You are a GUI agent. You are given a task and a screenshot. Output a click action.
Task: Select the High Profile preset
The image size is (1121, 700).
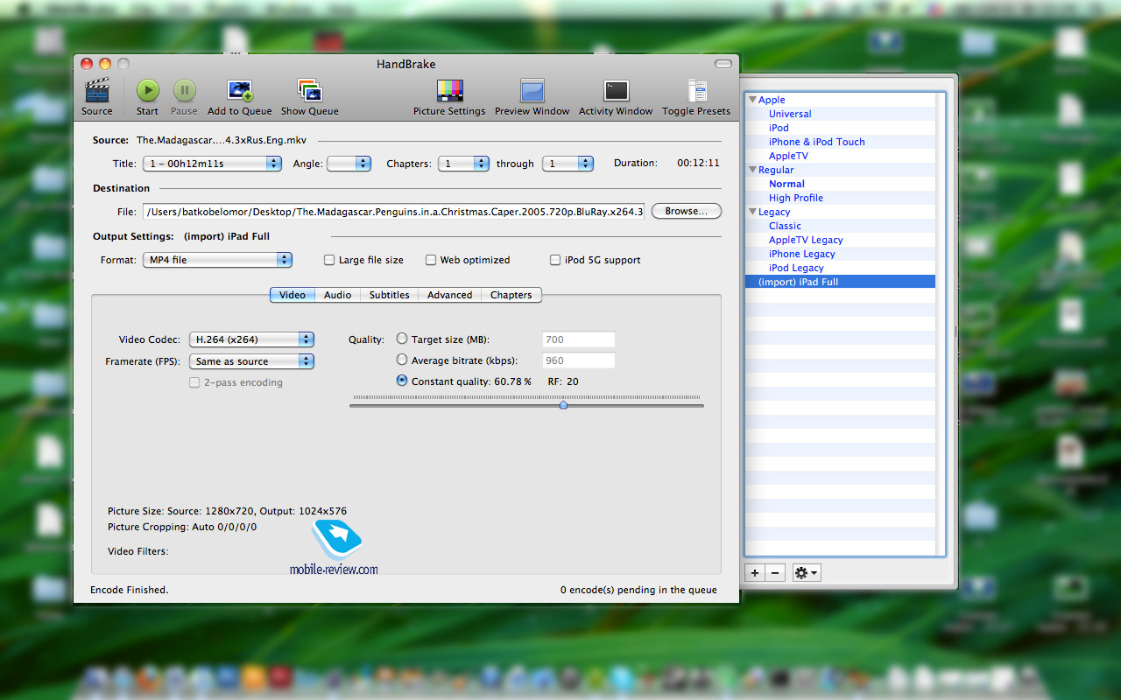click(x=796, y=198)
